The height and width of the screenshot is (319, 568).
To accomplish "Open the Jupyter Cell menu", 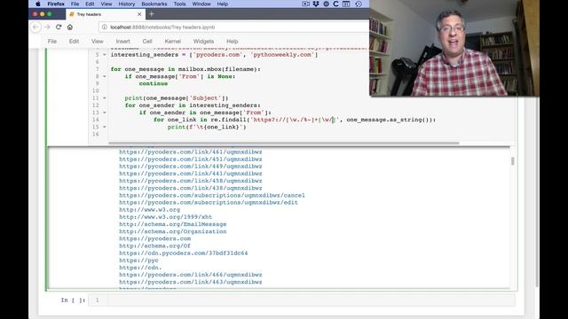I will (x=147, y=42).
